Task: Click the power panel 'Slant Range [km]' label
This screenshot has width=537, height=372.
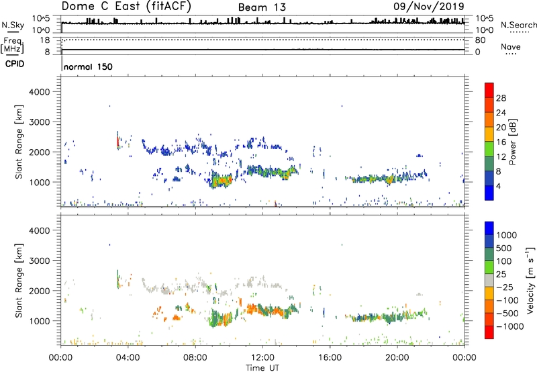Action: (19, 142)
